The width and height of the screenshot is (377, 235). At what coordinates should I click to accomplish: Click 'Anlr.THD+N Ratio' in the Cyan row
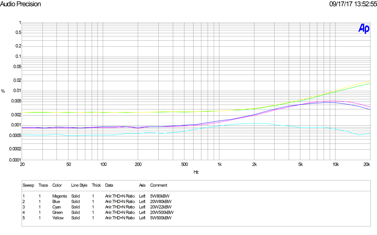click(x=120, y=207)
